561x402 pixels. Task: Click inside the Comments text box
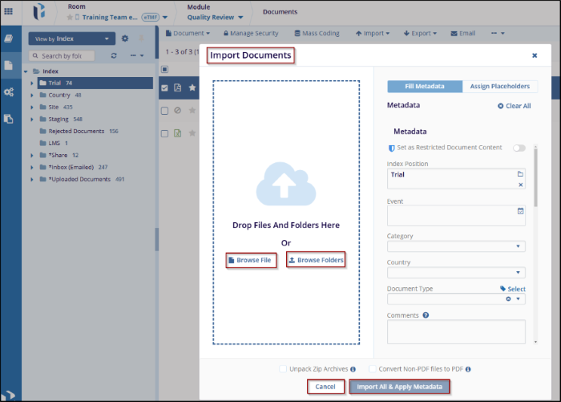pos(455,332)
